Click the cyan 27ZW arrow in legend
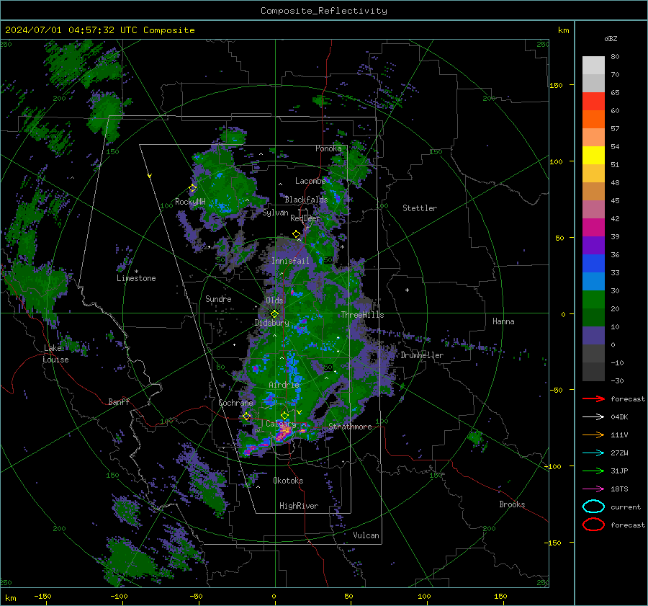 (593, 453)
